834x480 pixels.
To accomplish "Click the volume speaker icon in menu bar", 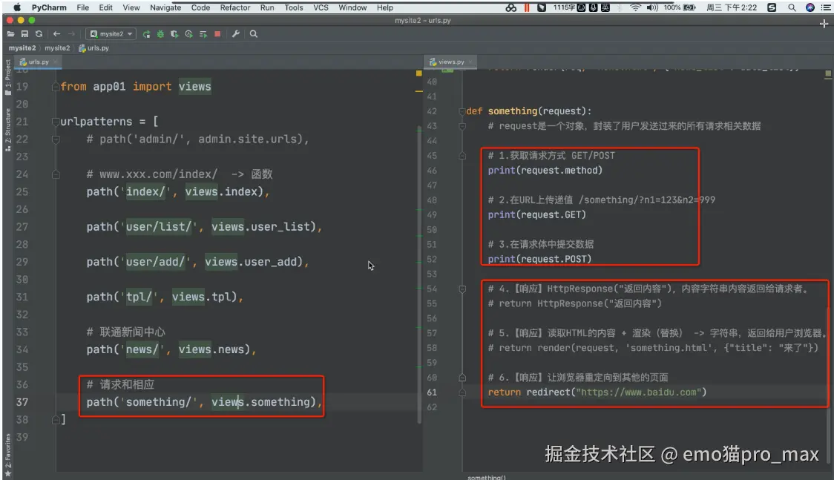I will [x=652, y=7].
